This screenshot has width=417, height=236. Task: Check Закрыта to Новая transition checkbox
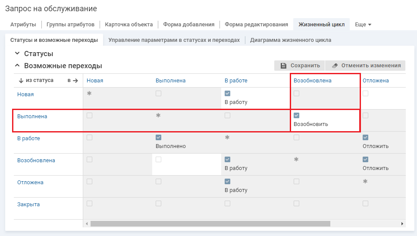click(x=90, y=204)
